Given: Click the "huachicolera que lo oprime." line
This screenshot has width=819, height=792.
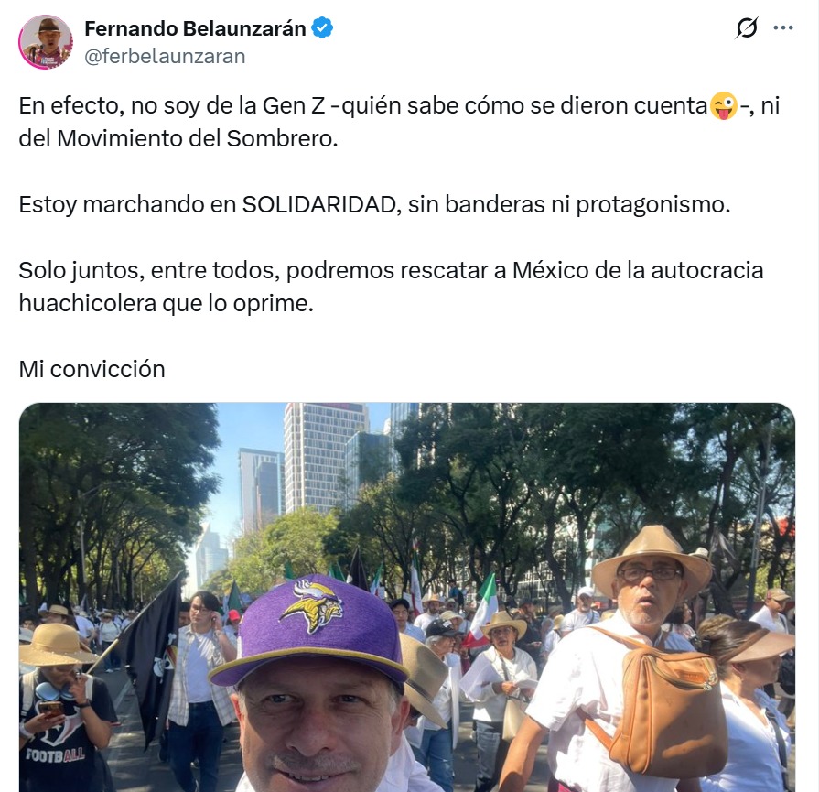Looking at the screenshot, I should pos(167,303).
